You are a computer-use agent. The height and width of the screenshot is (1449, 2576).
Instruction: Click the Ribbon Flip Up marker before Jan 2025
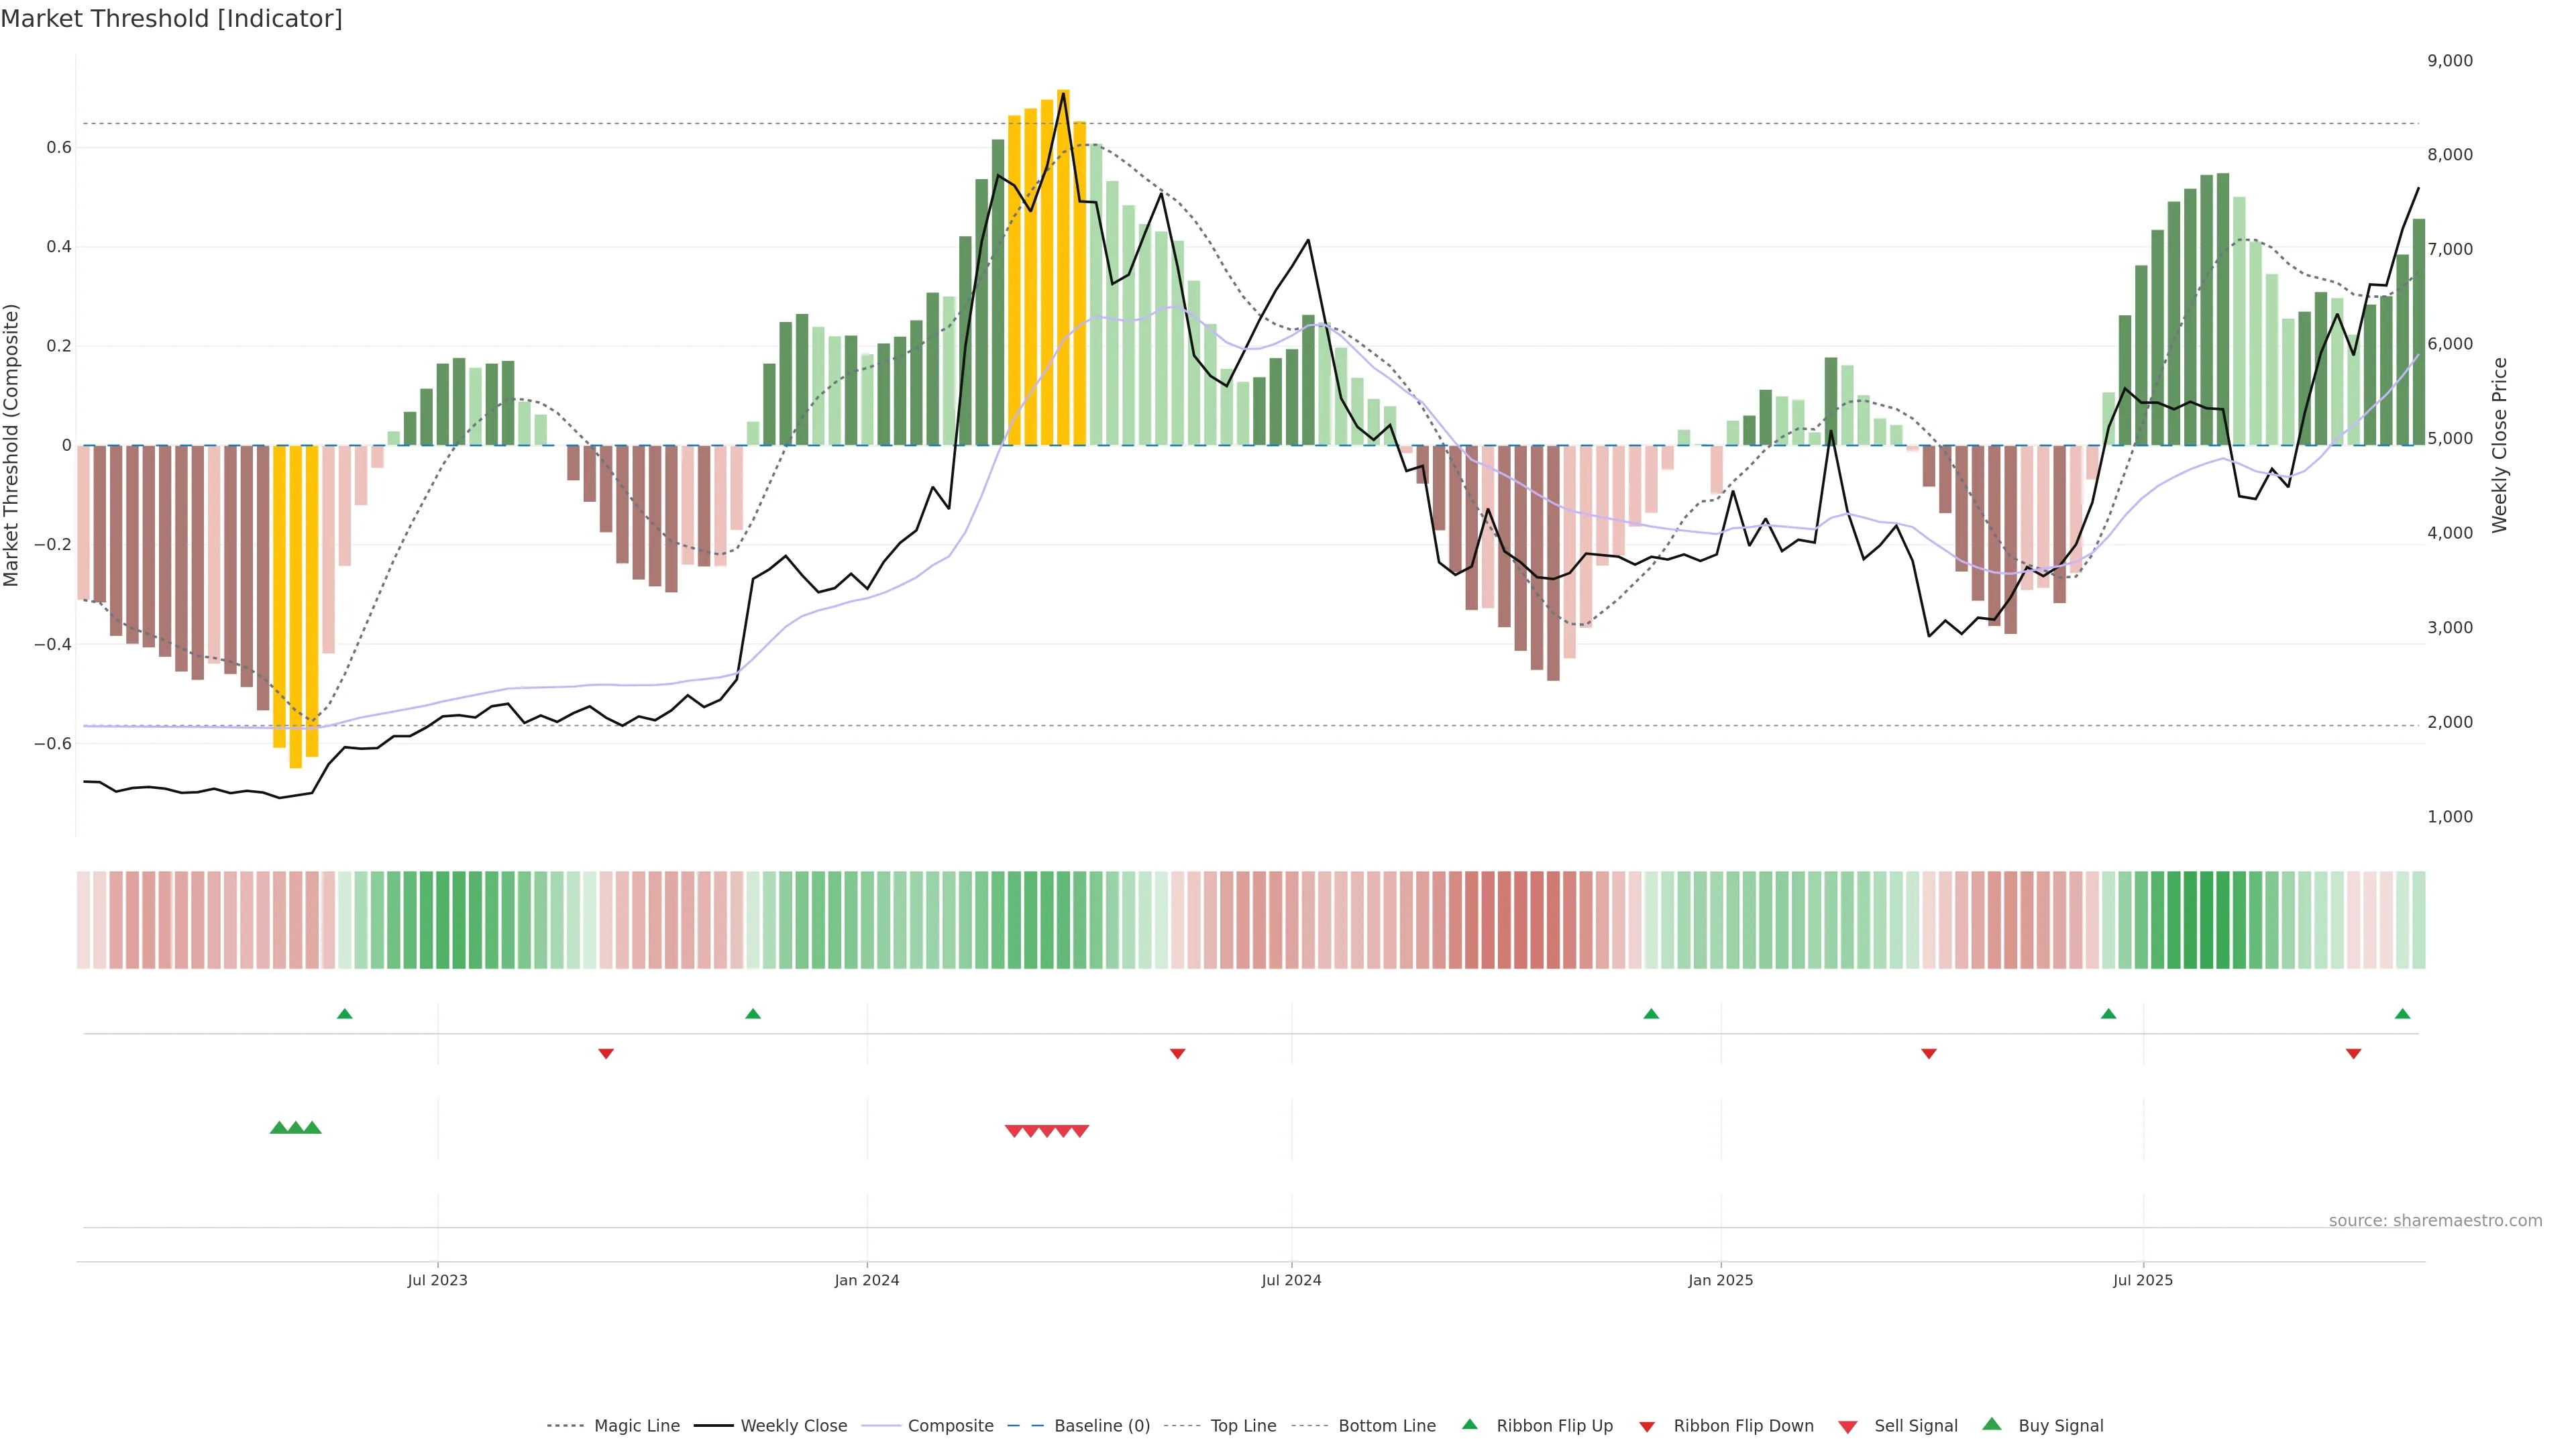pos(1651,1014)
